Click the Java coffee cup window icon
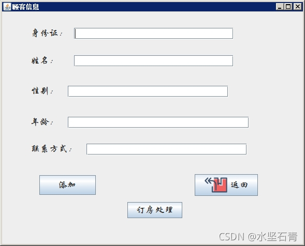This screenshot has height=246, width=305. click(x=7, y=7)
